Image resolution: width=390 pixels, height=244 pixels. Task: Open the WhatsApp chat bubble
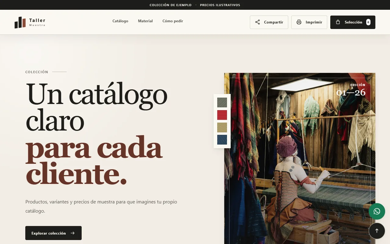377,211
